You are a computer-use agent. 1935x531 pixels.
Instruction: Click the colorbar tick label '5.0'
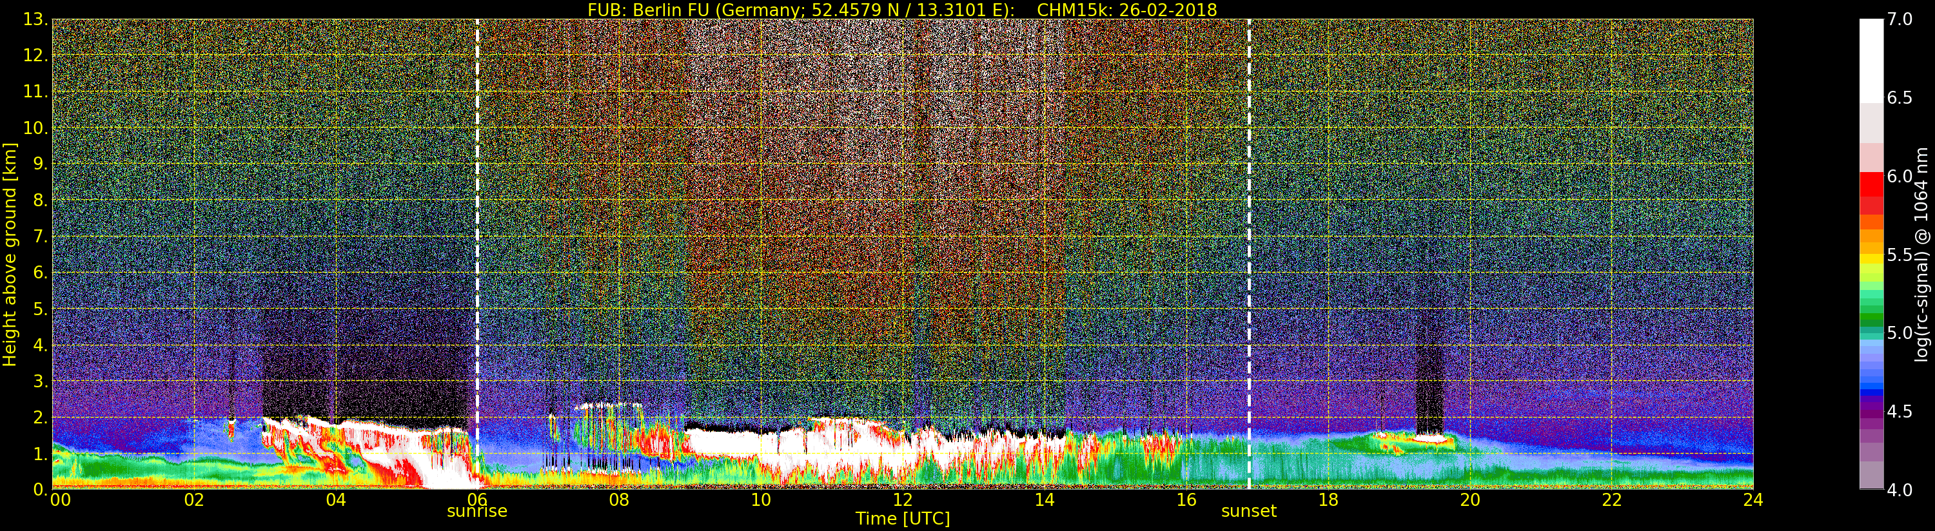1900,333
